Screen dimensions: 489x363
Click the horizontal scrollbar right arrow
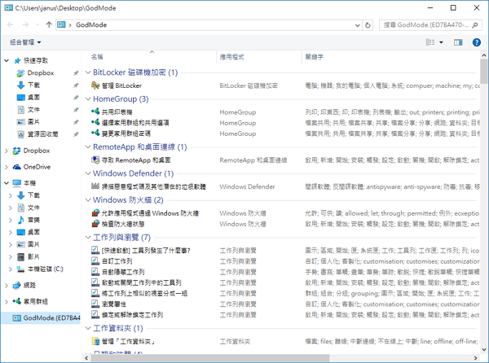pyautogui.click(x=476, y=358)
